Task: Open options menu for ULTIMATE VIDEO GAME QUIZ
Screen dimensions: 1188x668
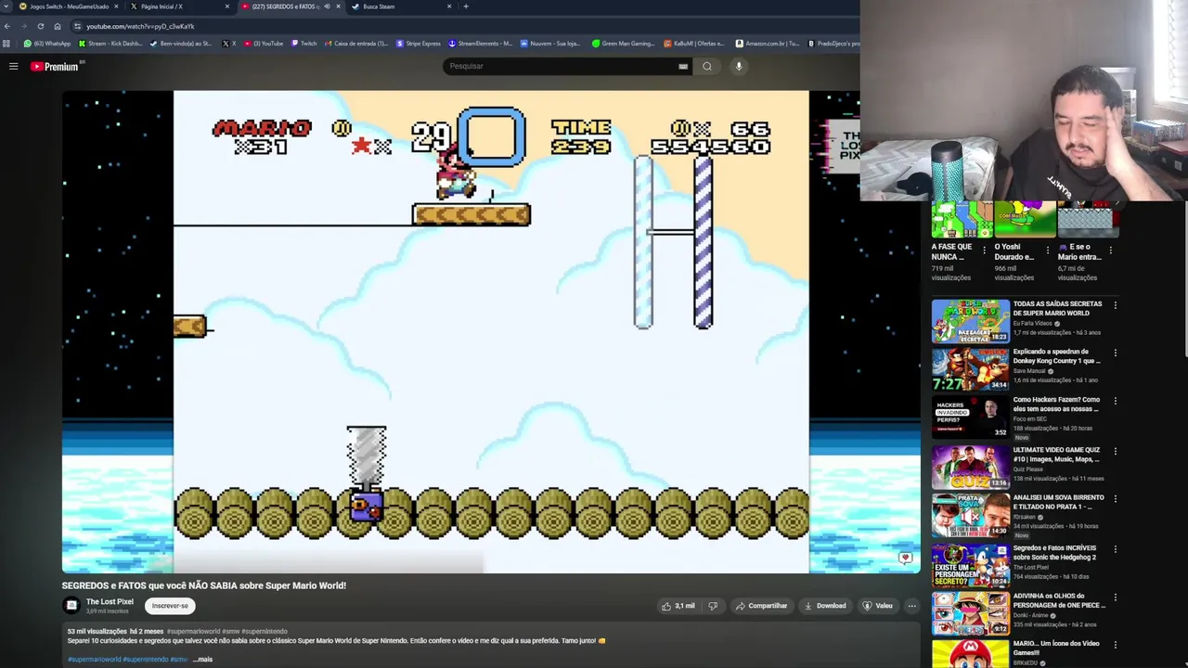Action: click(x=1116, y=452)
